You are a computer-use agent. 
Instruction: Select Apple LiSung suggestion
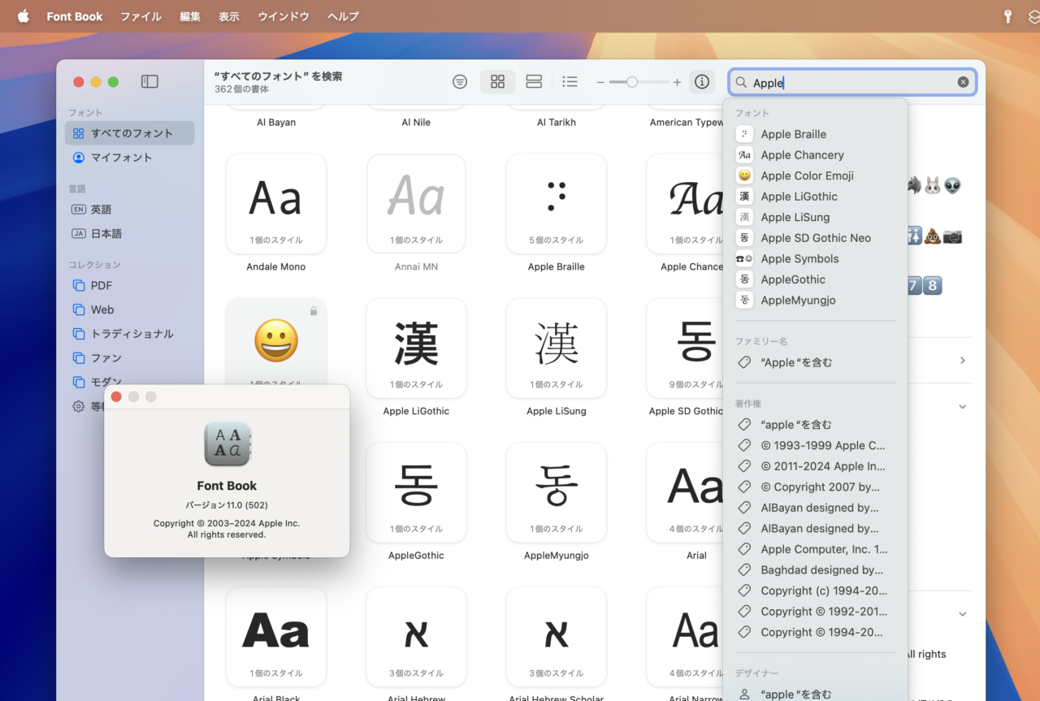815,217
